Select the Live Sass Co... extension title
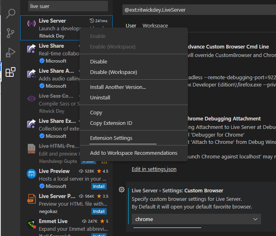The image size is (276, 236). [x=56, y=96]
